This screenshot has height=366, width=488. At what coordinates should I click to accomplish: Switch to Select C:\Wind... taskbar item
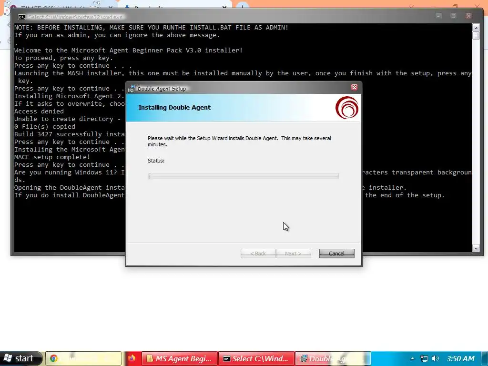point(256,358)
